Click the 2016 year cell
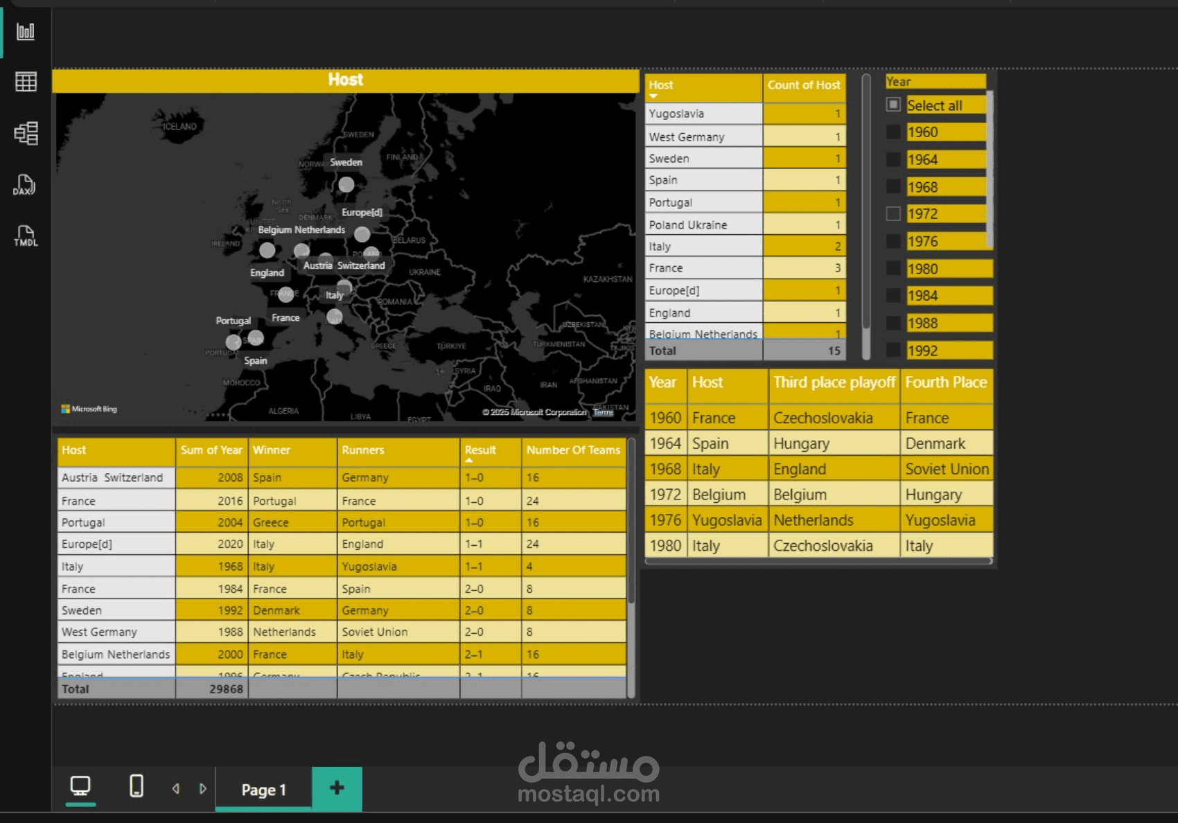 [211, 501]
